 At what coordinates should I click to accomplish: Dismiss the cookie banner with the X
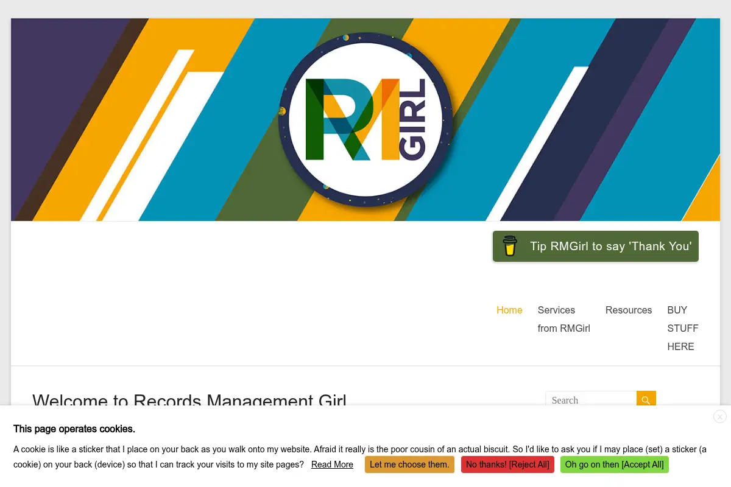click(x=720, y=416)
